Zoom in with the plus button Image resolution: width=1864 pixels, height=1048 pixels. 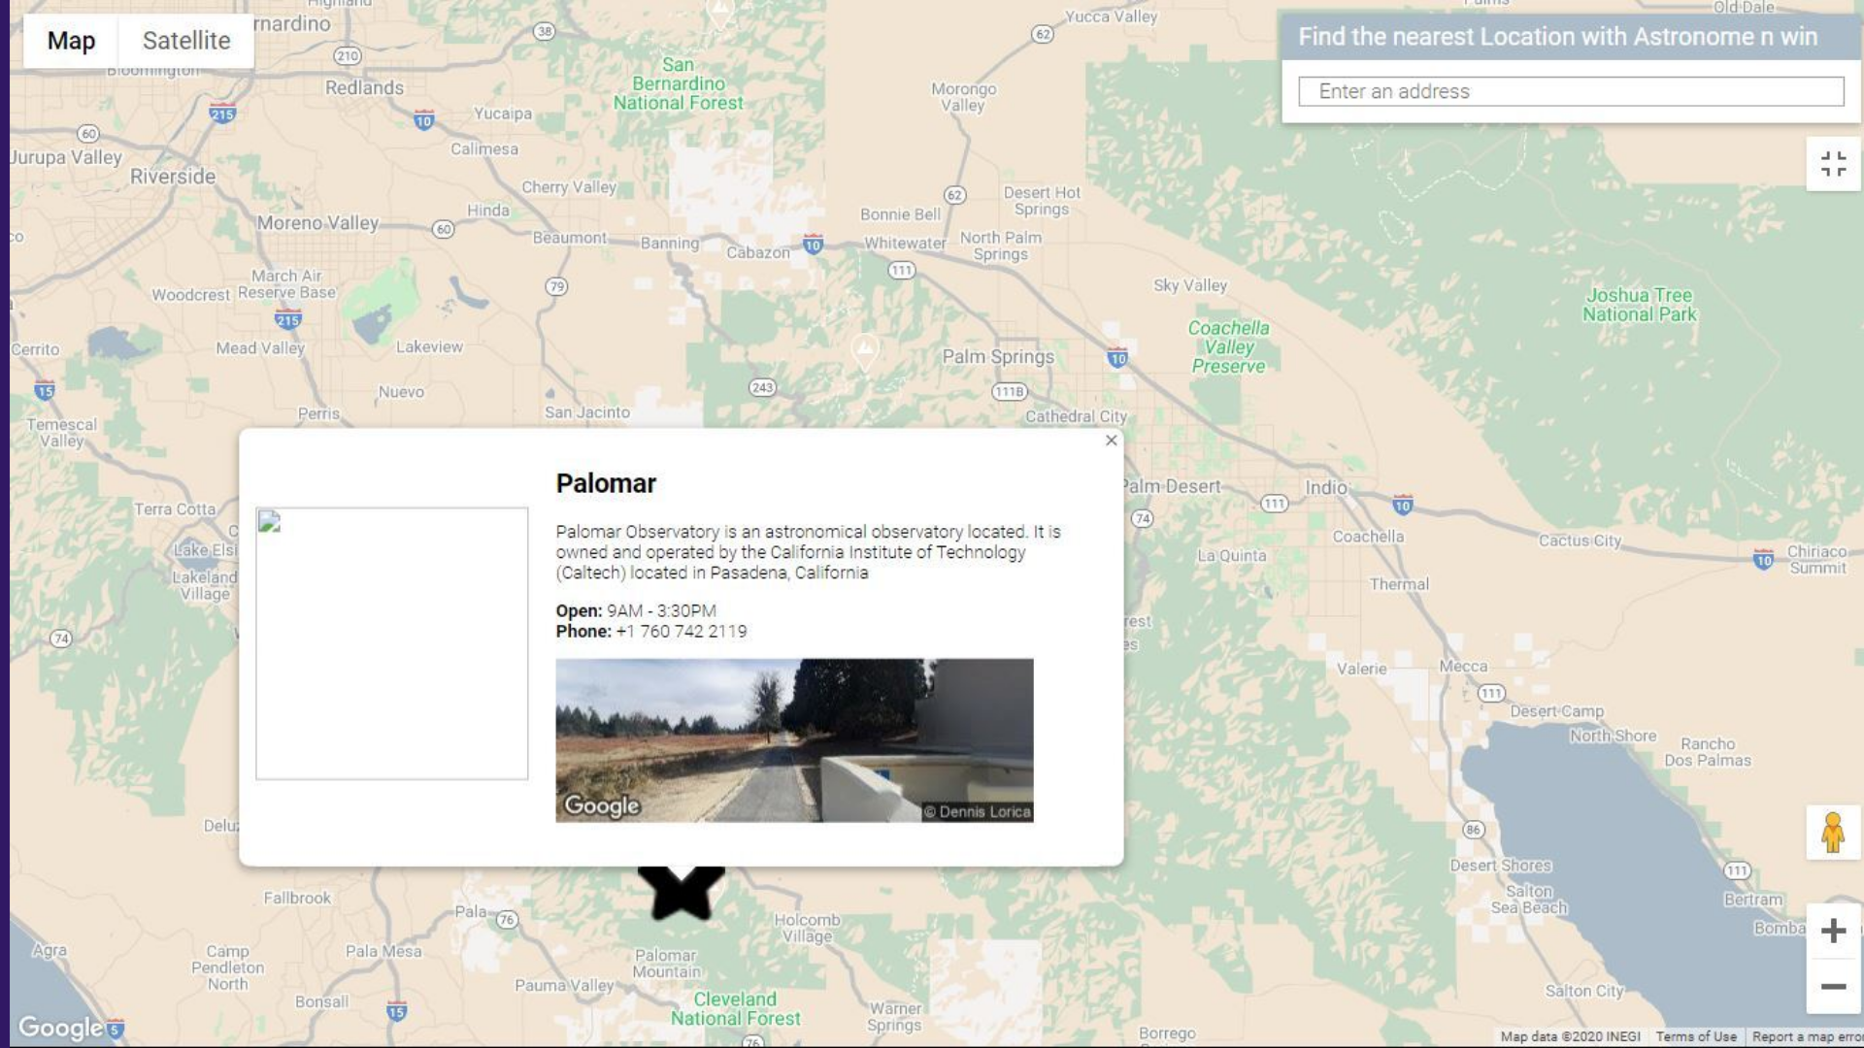point(1832,932)
